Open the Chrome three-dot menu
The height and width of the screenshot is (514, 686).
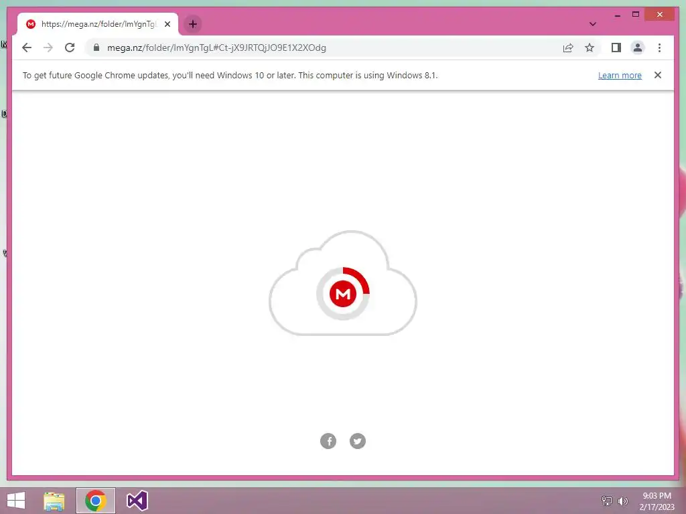pos(659,48)
